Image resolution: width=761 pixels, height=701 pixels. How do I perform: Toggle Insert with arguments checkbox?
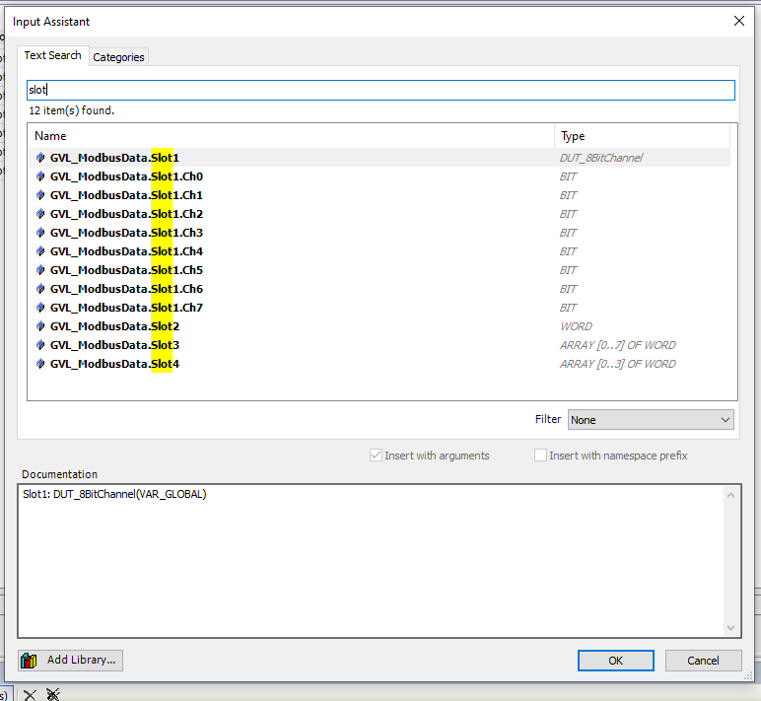[376, 456]
